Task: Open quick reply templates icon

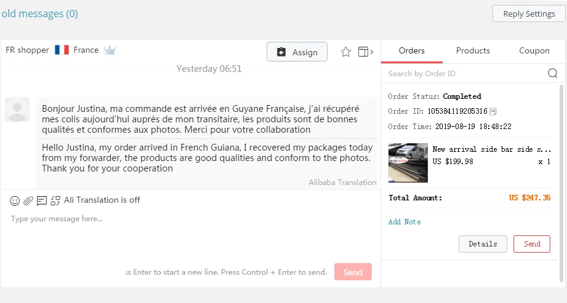Action: click(x=42, y=200)
